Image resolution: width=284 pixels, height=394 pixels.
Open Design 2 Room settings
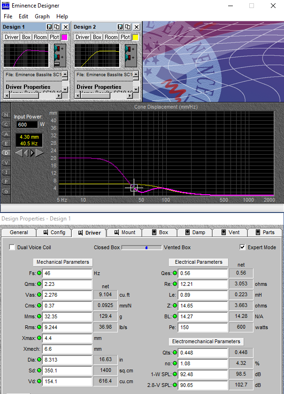click(111, 37)
